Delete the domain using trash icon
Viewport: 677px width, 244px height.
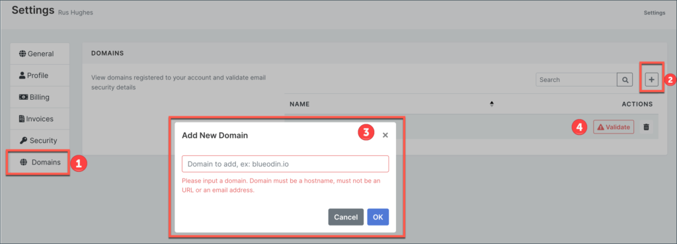(x=646, y=127)
